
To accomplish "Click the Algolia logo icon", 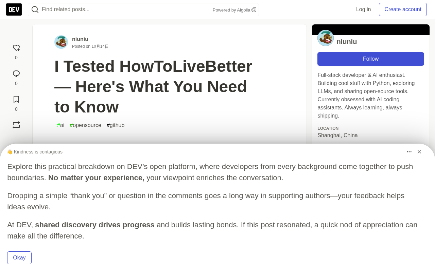I will [x=254, y=10].
